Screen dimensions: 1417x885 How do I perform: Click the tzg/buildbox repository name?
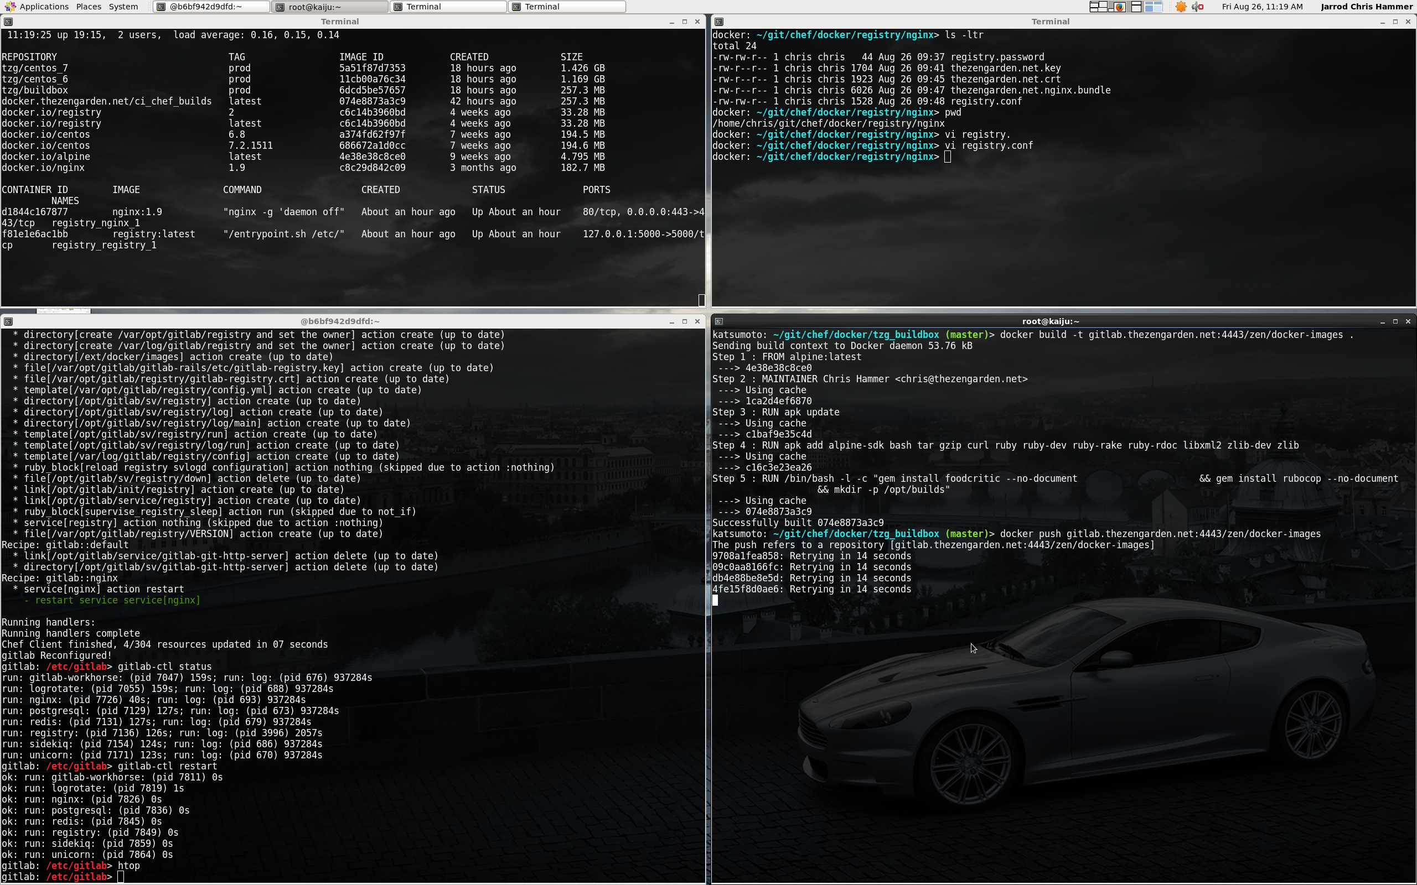coord(34,90)
